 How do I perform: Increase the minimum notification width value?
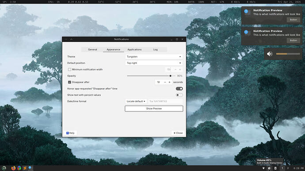(180, 69)
